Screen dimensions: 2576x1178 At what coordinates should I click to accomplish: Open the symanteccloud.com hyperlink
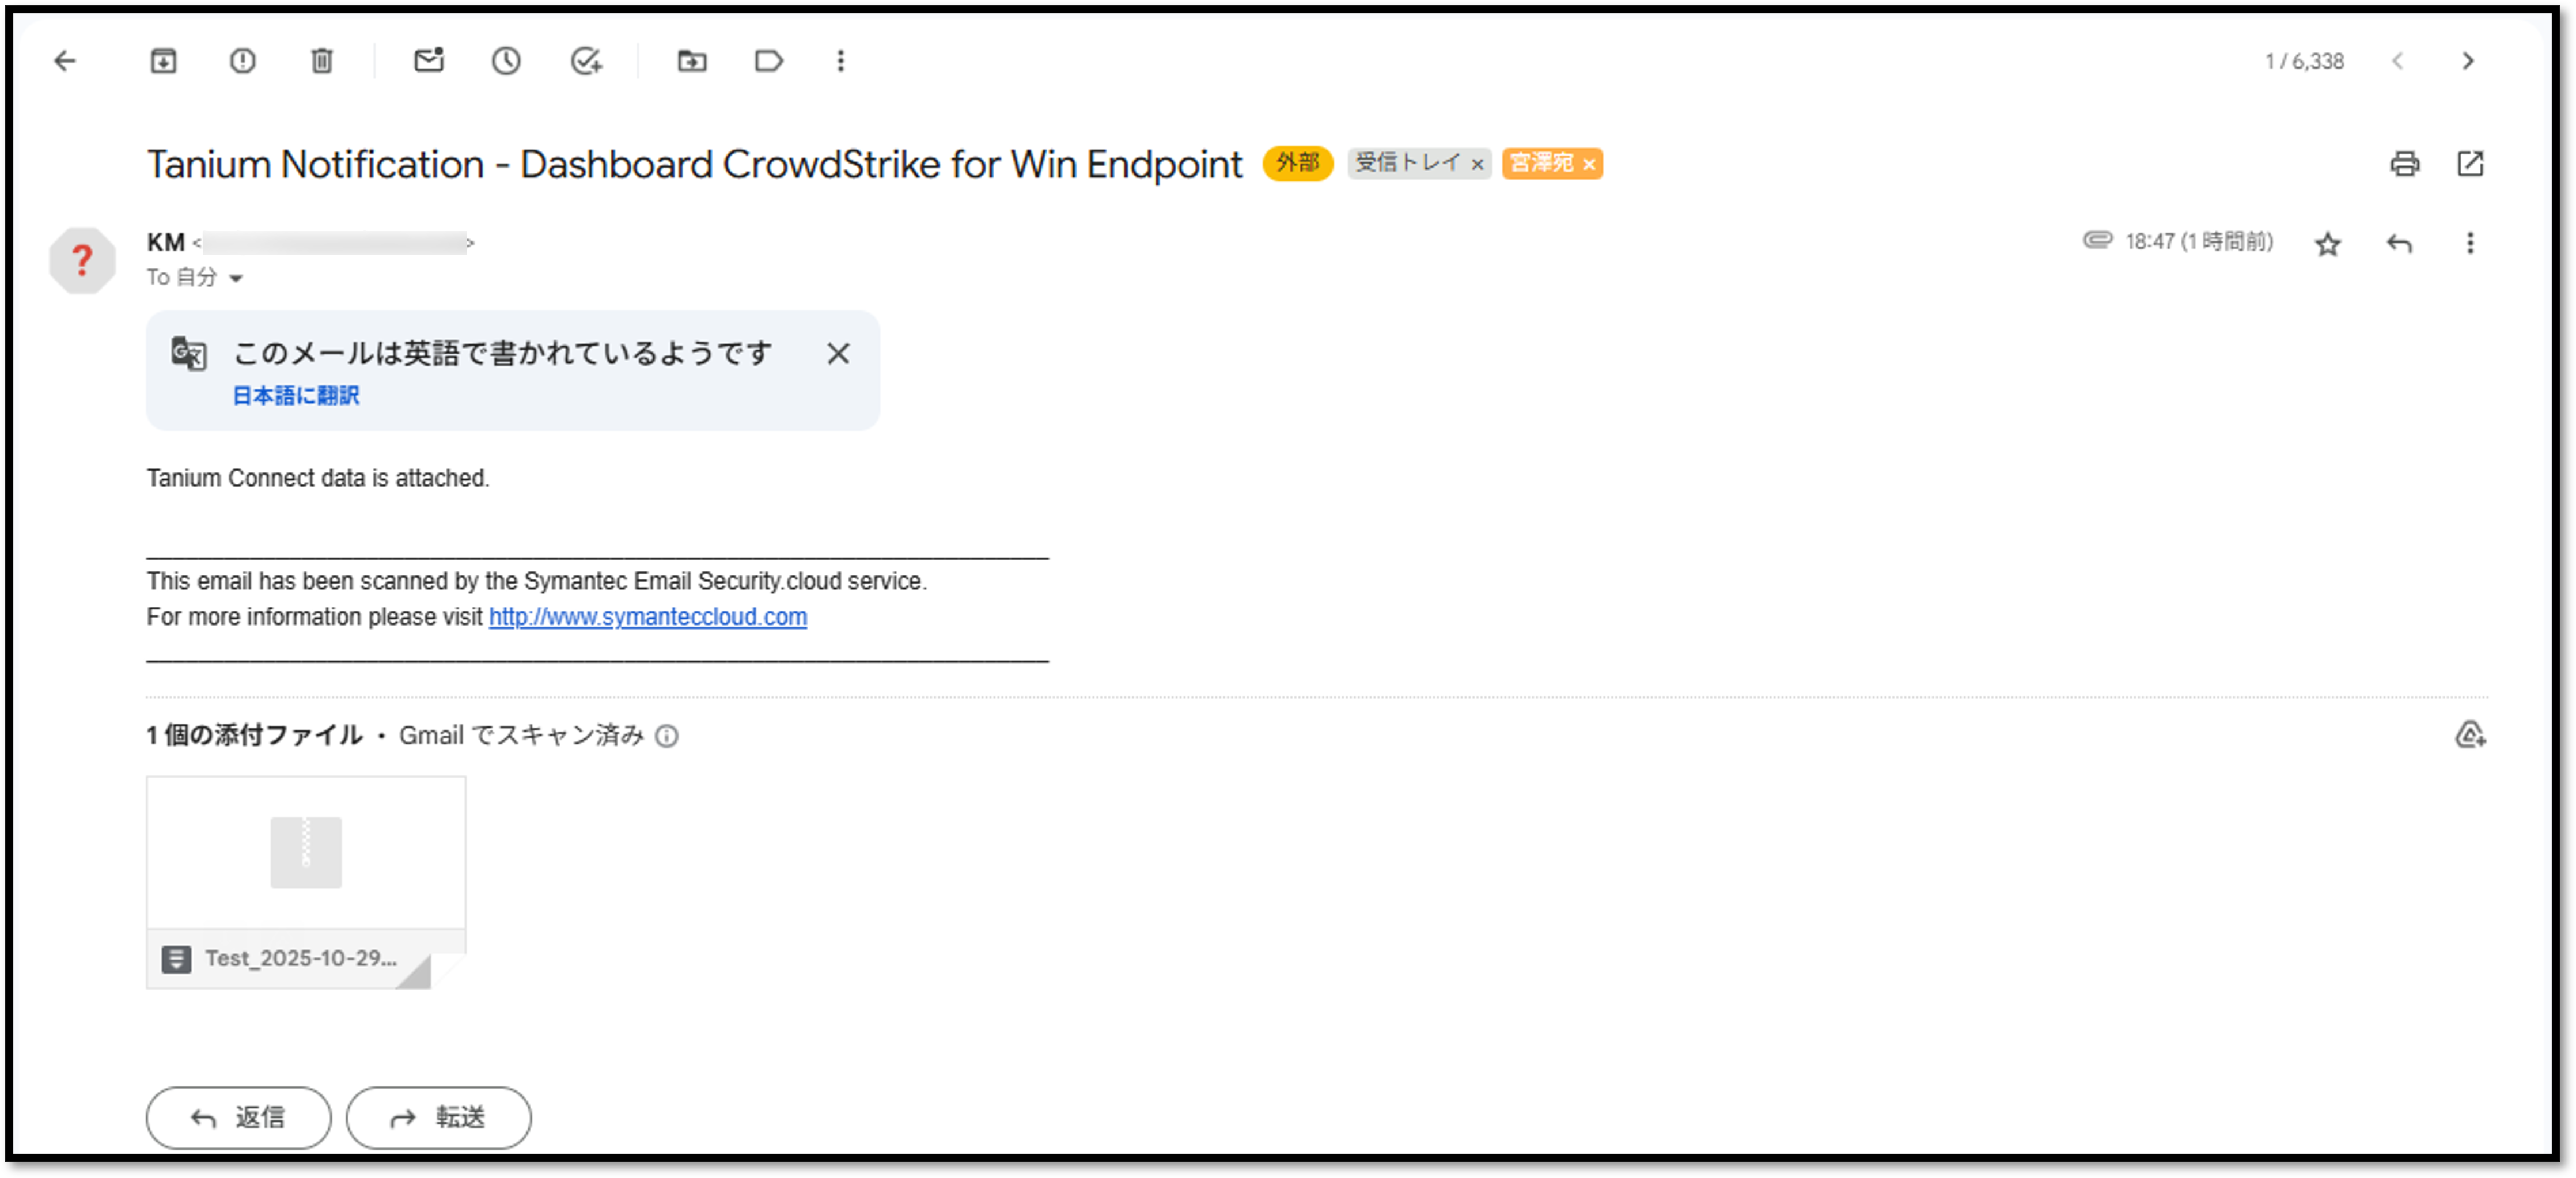pyautogui.click(x=647, y=617)
